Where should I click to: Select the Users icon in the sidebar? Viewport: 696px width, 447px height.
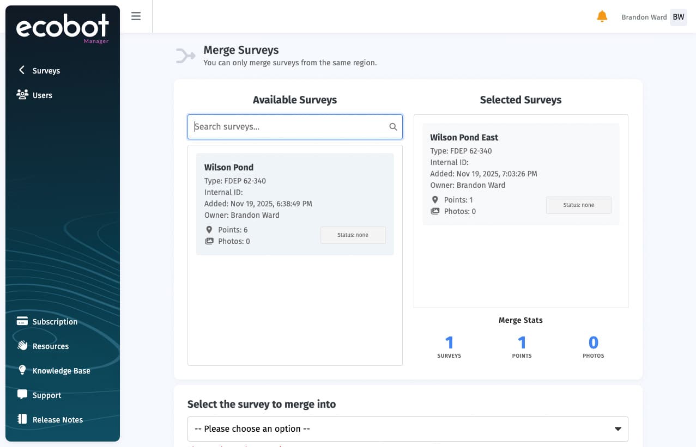point(21,94)
